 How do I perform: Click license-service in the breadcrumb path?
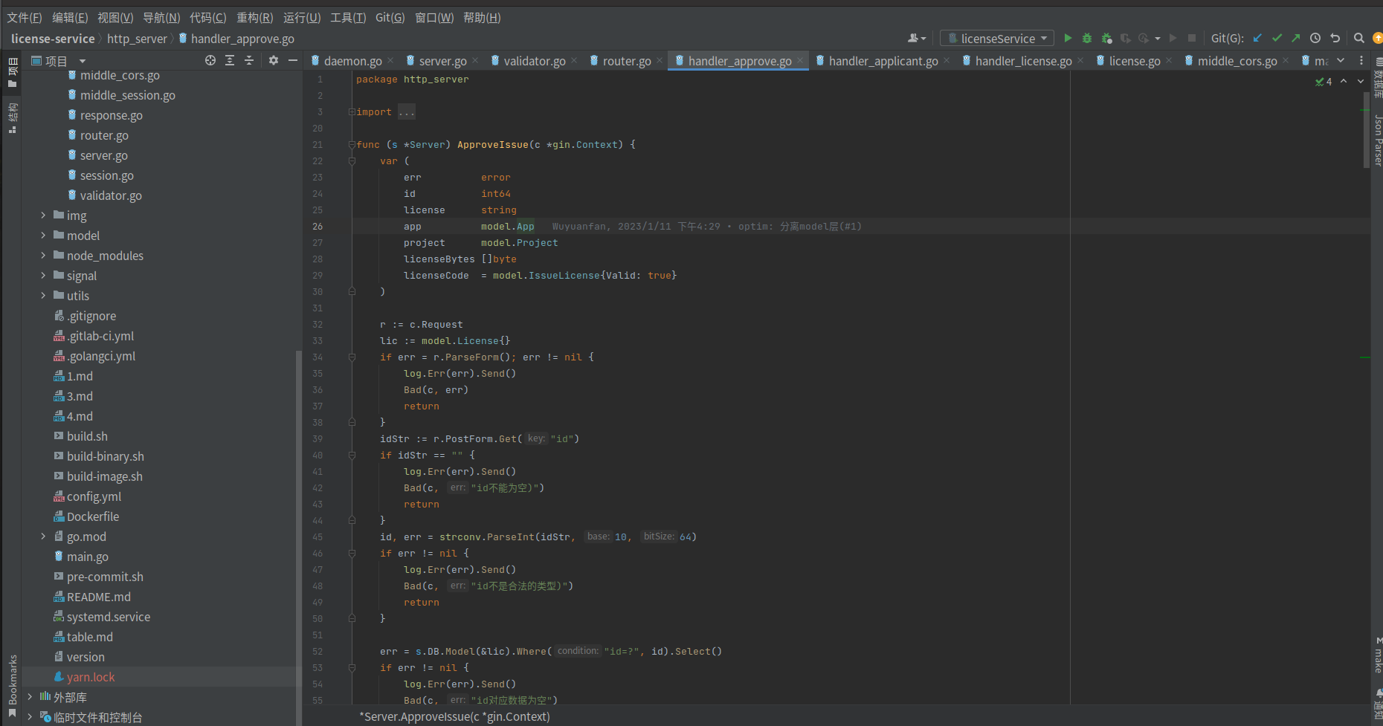[53, 39]
